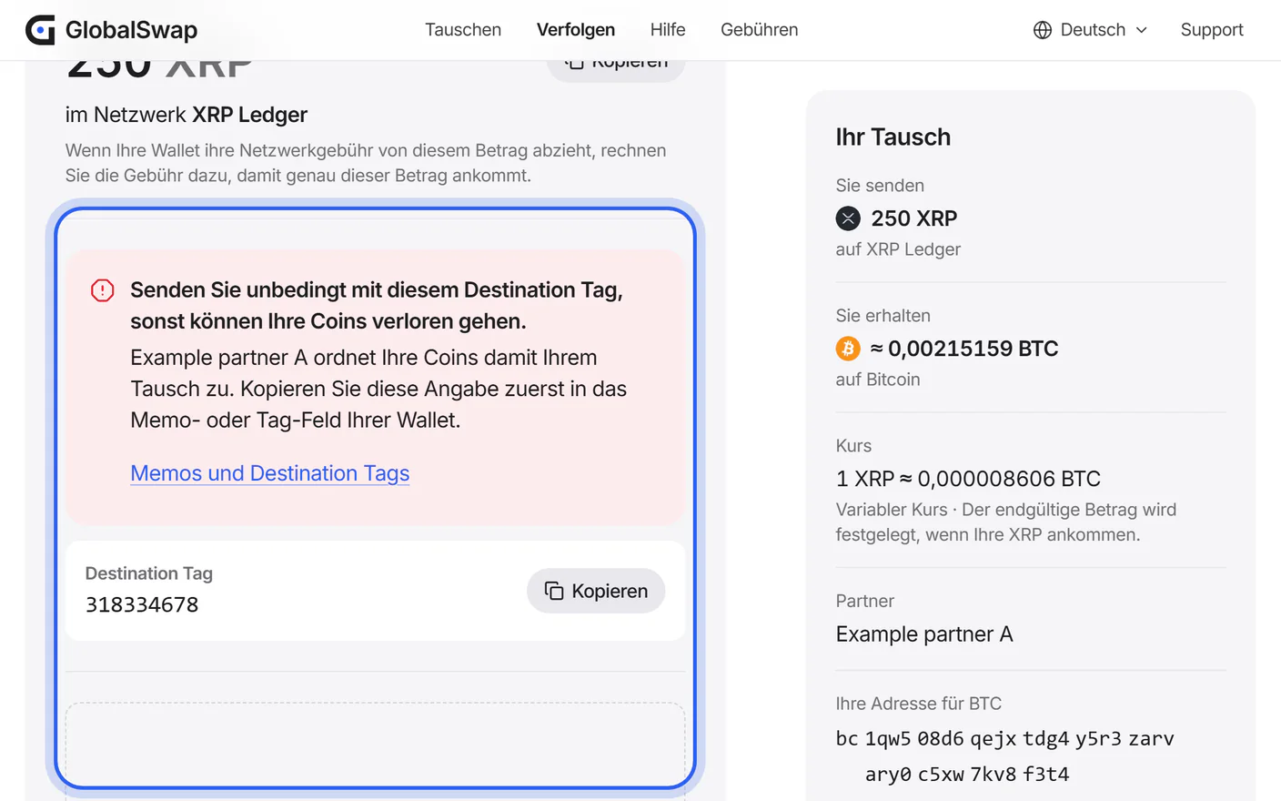Click the bold Destination Tag warning text
Screen dimensions: 1281x801
377,306
